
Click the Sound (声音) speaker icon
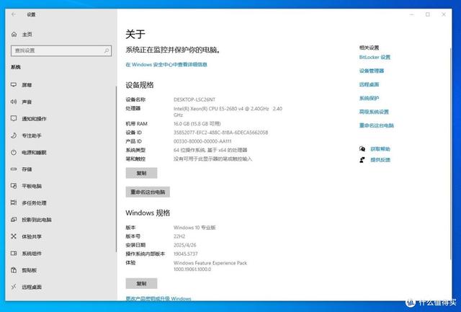(14, 102)
